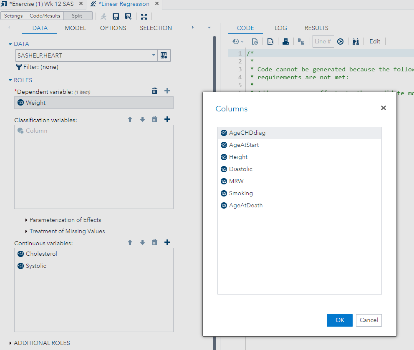Expand the ADDITIONAL ROLES section
The image size is (414, 350).
pos(42,343)
